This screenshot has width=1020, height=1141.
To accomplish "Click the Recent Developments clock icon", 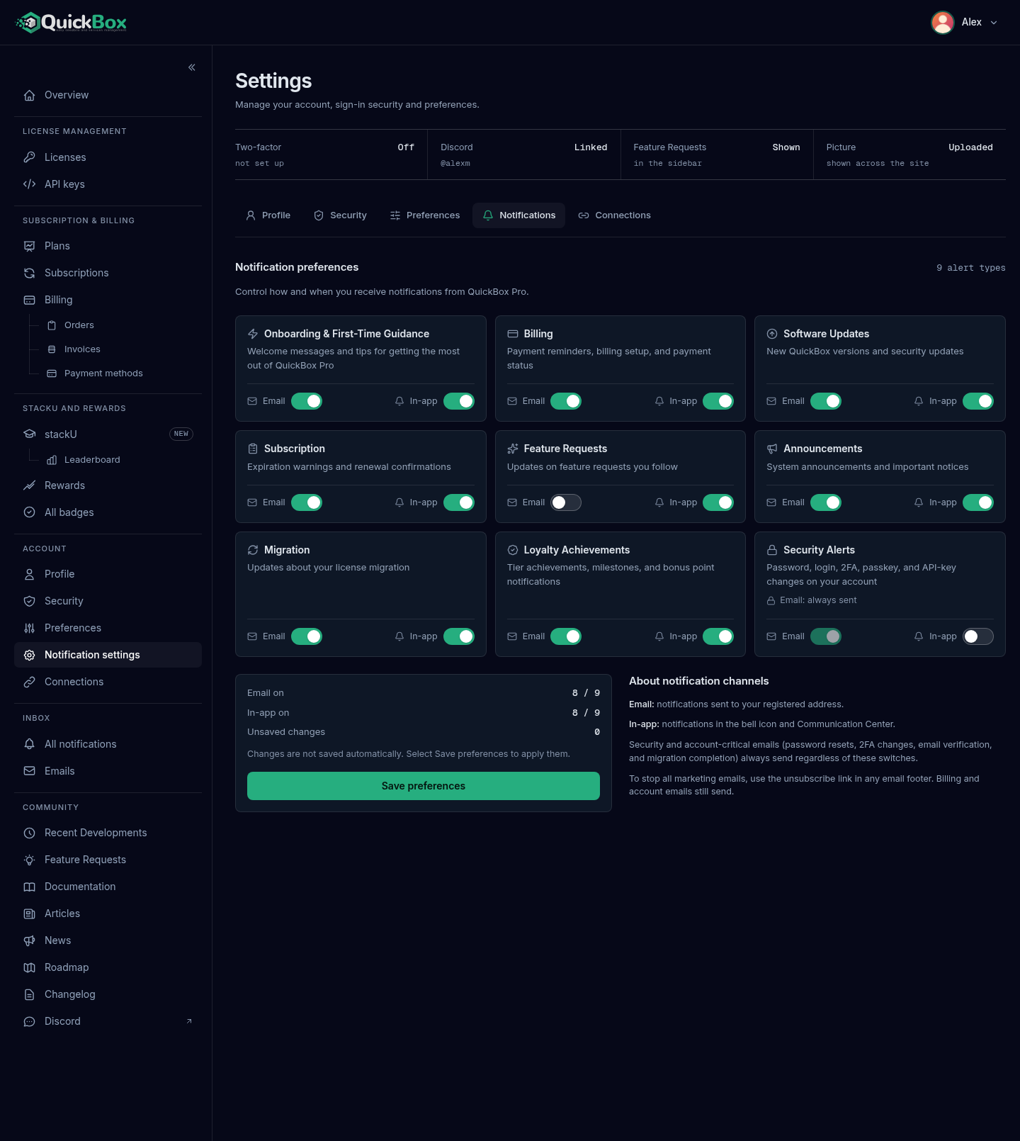I will pyautogui.click(x=30, y=833).
